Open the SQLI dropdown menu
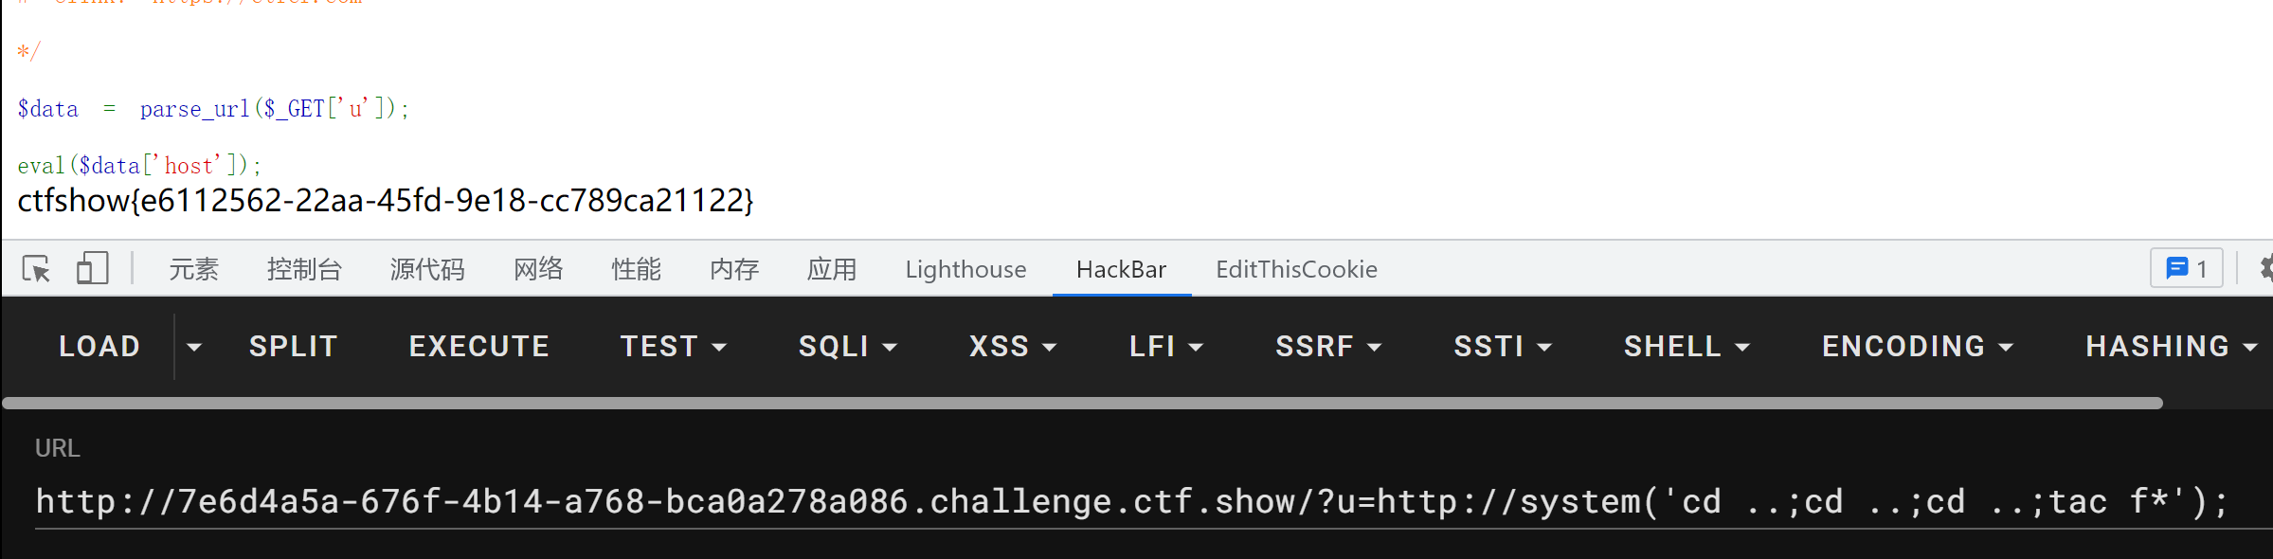2273x559 pixels. (x=848, y=347)
